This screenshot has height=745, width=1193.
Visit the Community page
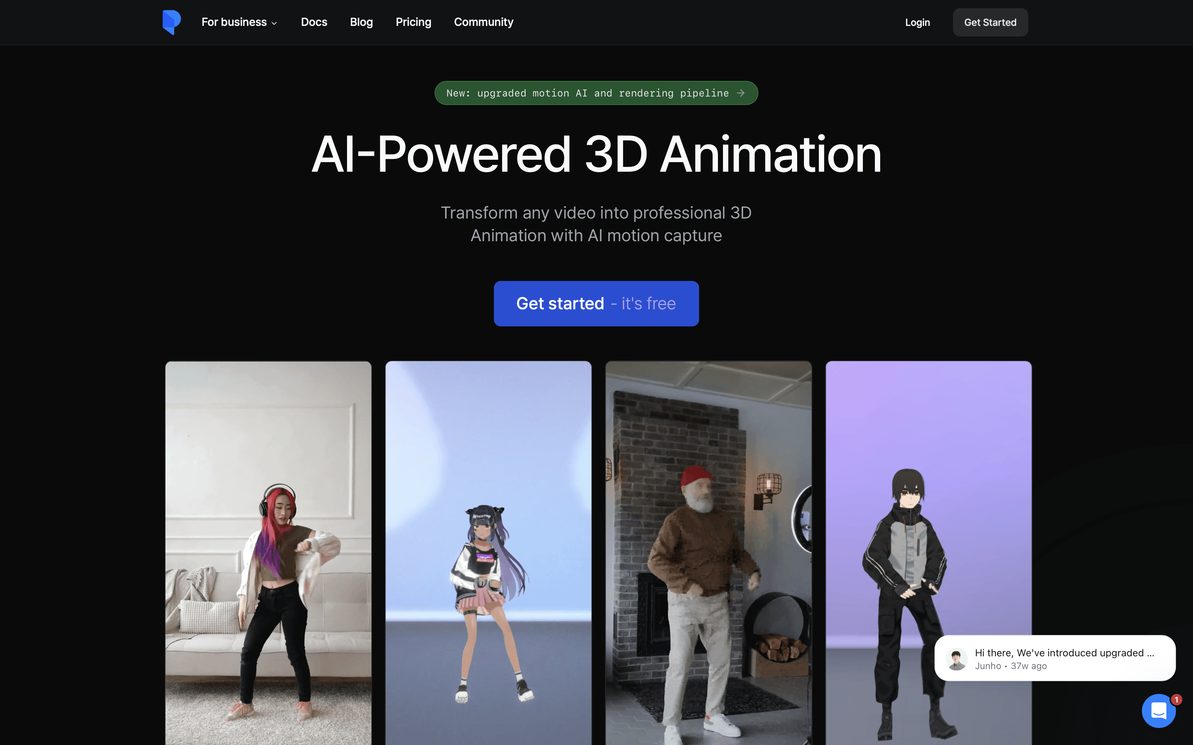pyautogui.click(x=484, y=22)
